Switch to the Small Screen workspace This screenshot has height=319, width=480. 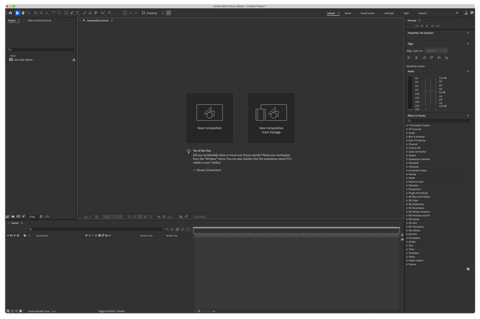(x=367, y=13)
